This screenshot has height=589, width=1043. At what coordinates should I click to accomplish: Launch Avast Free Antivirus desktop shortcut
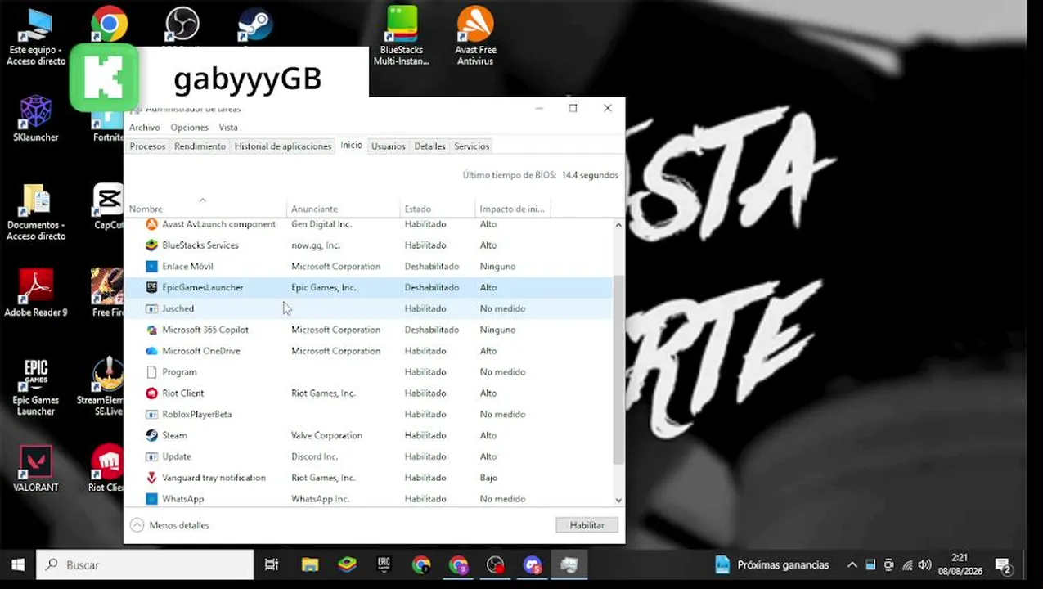coord(475,37)
